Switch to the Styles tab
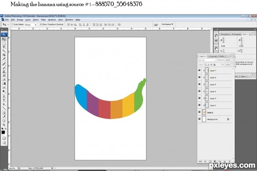This screenshot has width=257, height=171. [243, 76]
